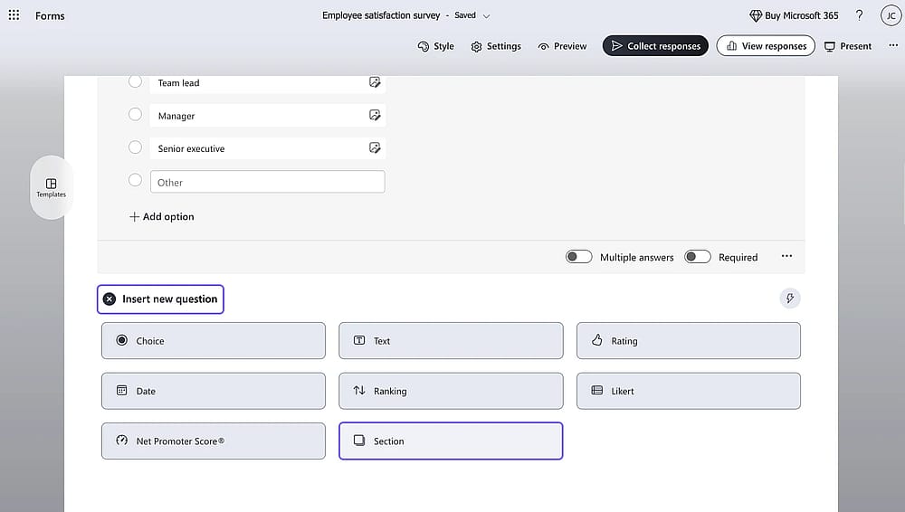The height and width of the screenshot is (512, 905).
Task: Open the Style palette menu
Action: [436, 46]
